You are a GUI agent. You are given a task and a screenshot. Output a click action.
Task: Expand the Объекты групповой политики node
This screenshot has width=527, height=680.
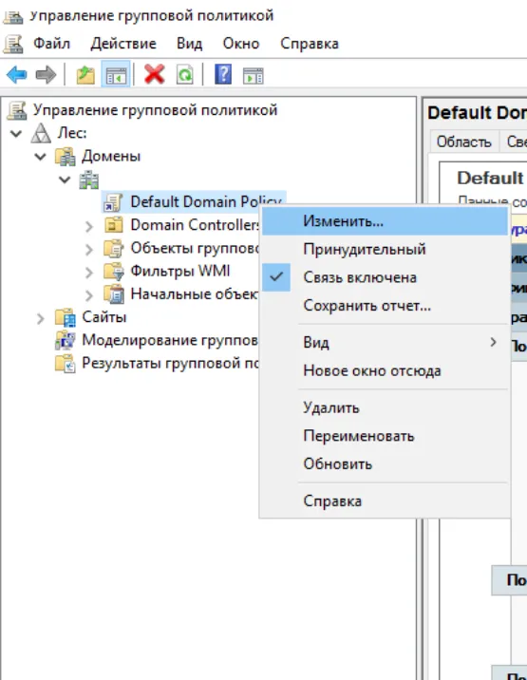(x=89, y=249)
